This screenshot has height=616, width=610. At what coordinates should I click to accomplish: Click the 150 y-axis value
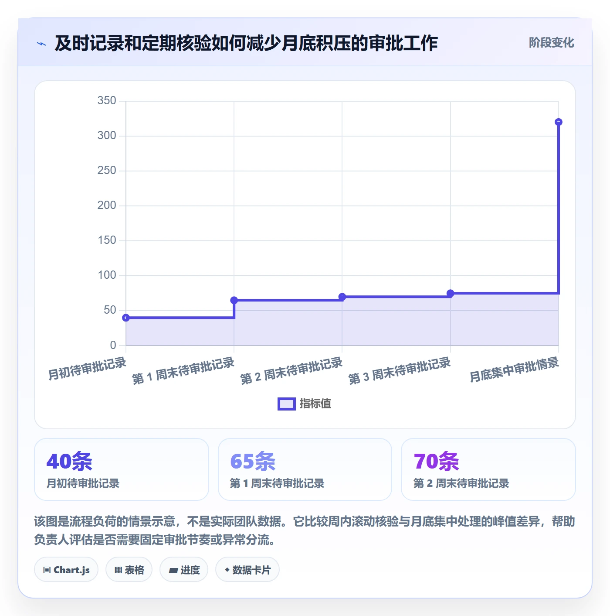[107, 240]
